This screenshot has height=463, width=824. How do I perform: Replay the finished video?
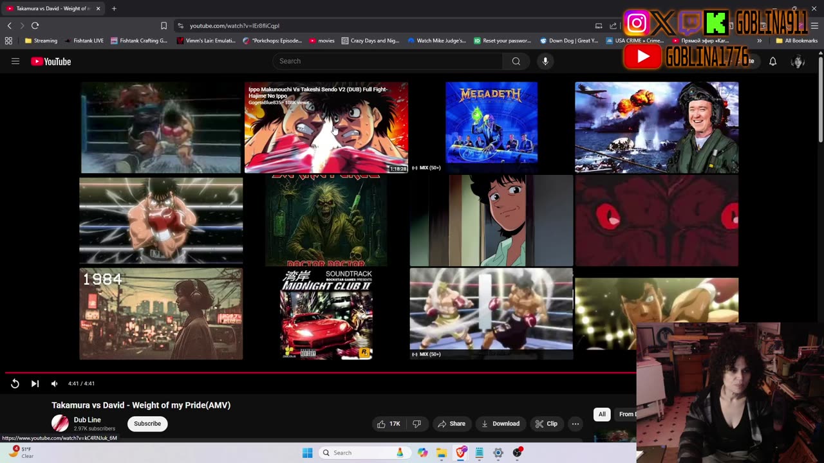15,383
